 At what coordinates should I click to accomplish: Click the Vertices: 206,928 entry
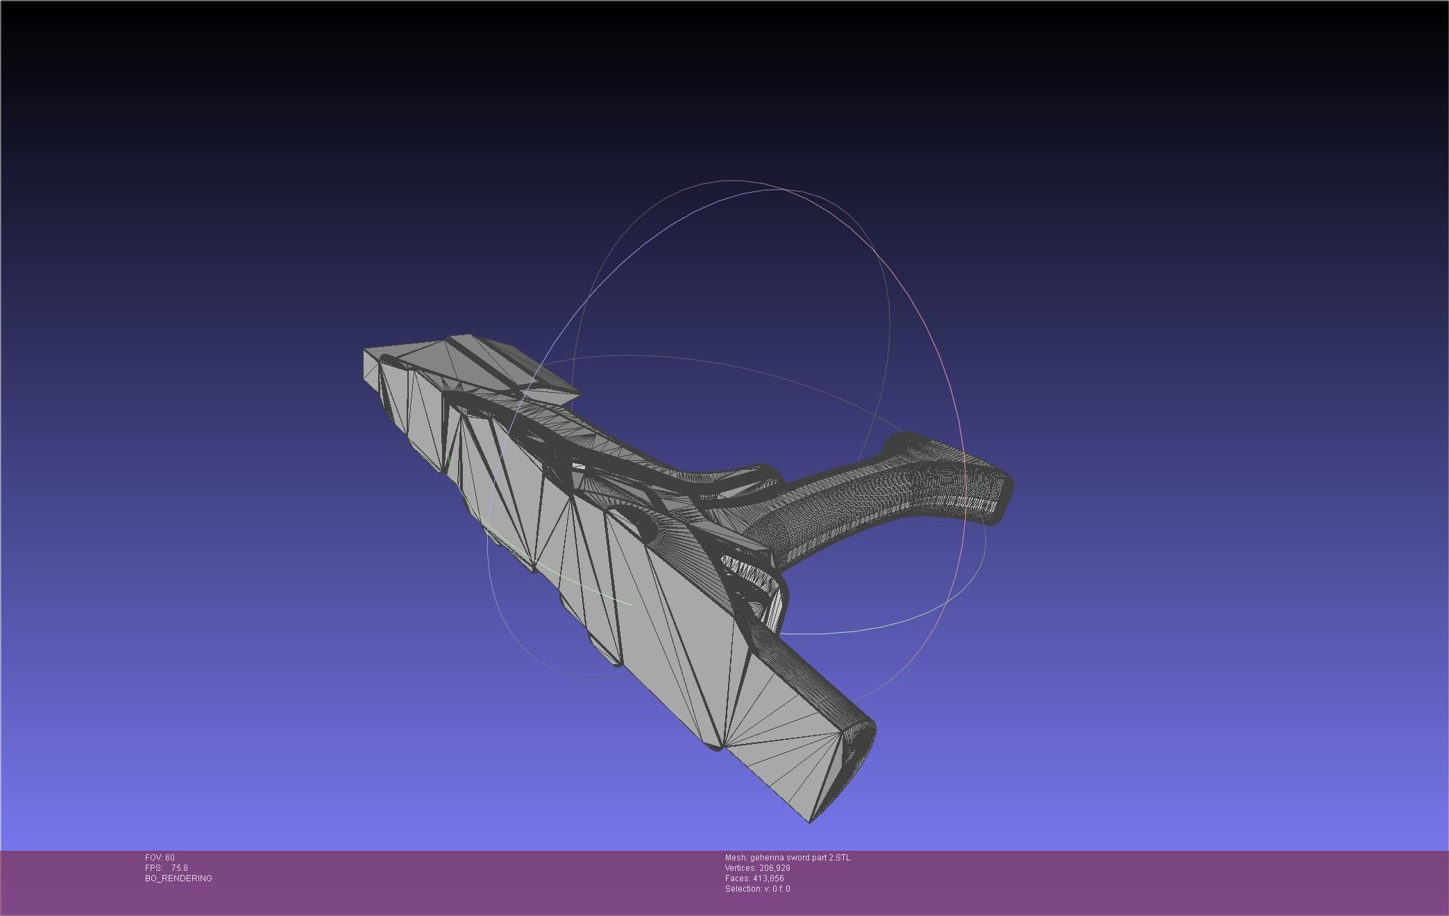pos(758,868)
